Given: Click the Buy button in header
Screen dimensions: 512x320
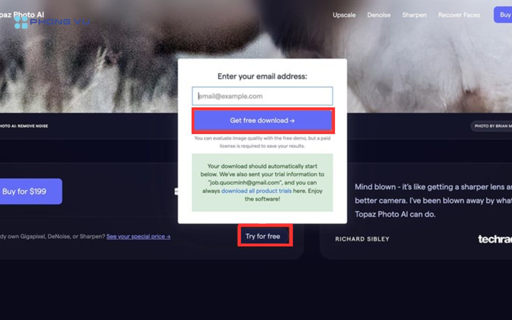Looking at the screenshot, I should coord(503,15).
